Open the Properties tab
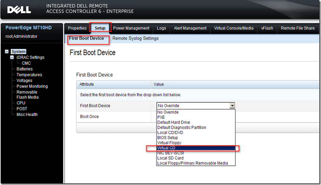 pyautogui.click(x=77, y=28)
